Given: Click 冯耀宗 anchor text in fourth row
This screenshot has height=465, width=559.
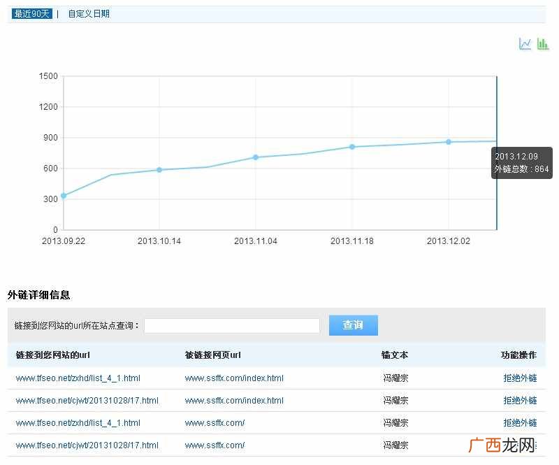Looking at the screenshot, I should [395, 445].
